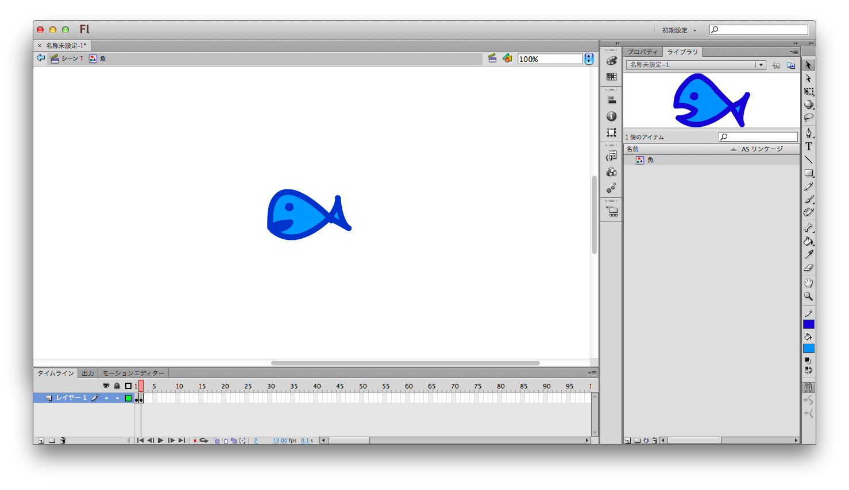Viewport: 849px width, 490px height.
Task: Select the Text tool
Action: point(808,146)
